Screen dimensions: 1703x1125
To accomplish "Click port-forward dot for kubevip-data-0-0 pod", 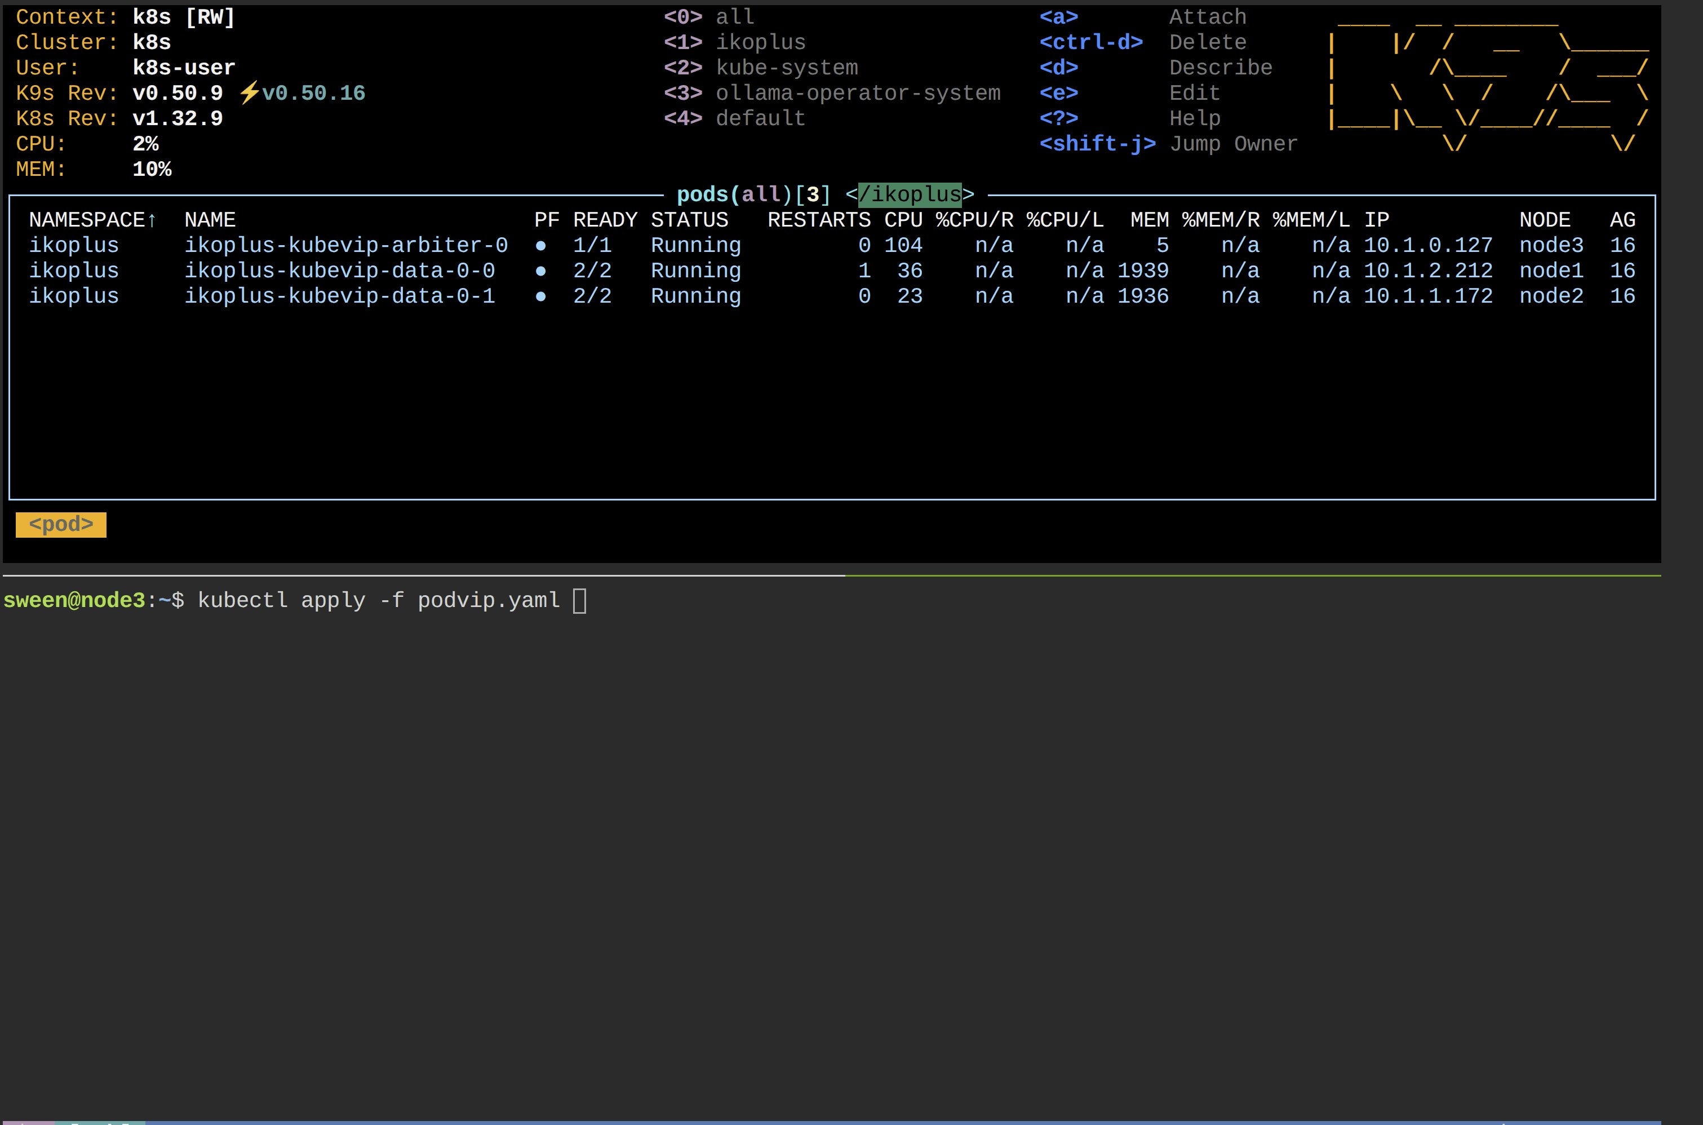I will tap(541, 271).
